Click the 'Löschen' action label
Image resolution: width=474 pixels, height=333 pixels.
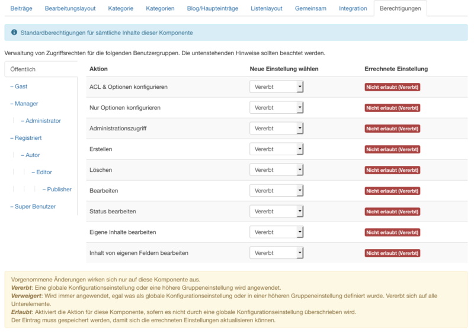101,170
